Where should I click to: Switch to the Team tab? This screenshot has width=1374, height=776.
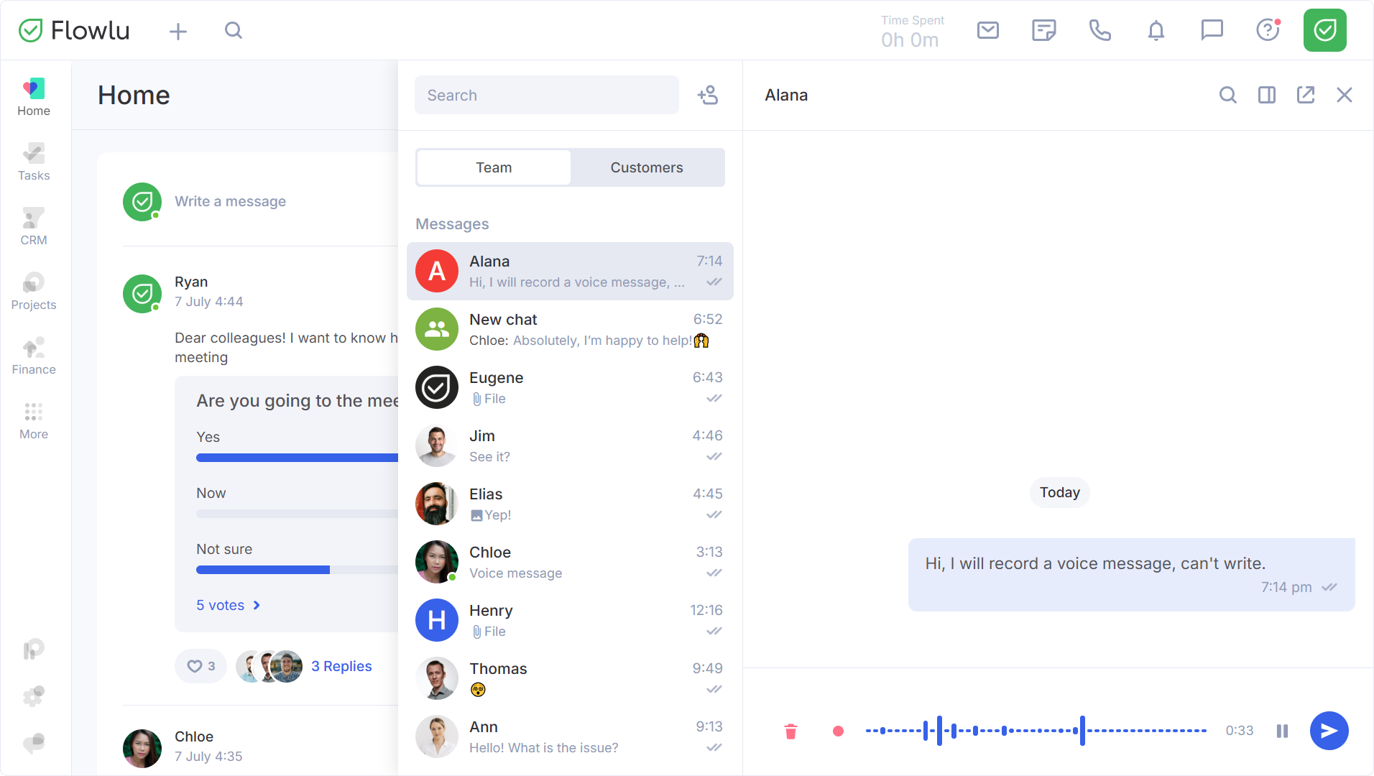[494, 167]
